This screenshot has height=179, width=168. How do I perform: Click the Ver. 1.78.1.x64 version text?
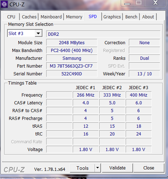[50, 169]
